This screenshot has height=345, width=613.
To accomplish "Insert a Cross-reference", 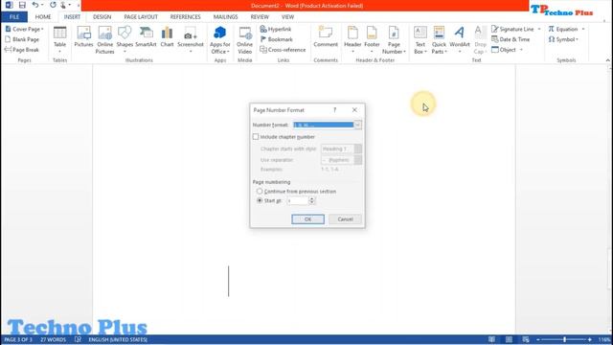I will click(283, 50).
